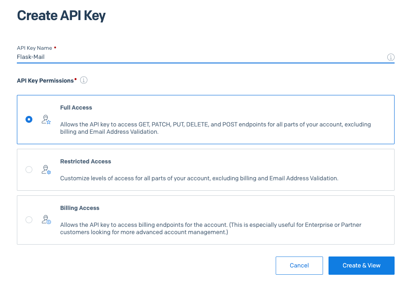Screen dimensions: 416x293
Task: Click the Restricted Access description text
Action: coord(199,178)
